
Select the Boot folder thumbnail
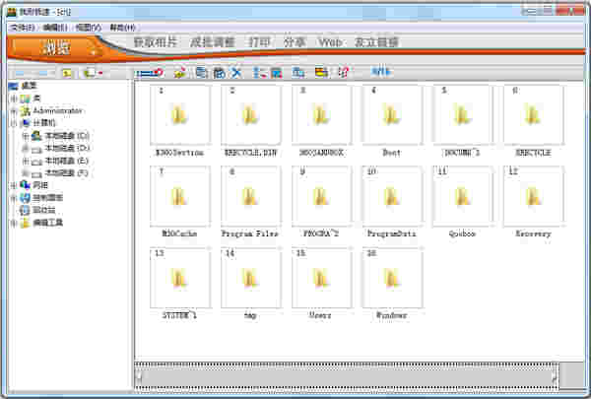[392, 115]
